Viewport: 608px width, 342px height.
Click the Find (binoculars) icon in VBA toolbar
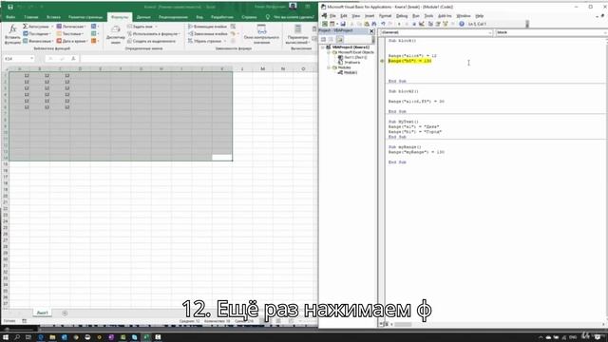(x=373, y=24)
